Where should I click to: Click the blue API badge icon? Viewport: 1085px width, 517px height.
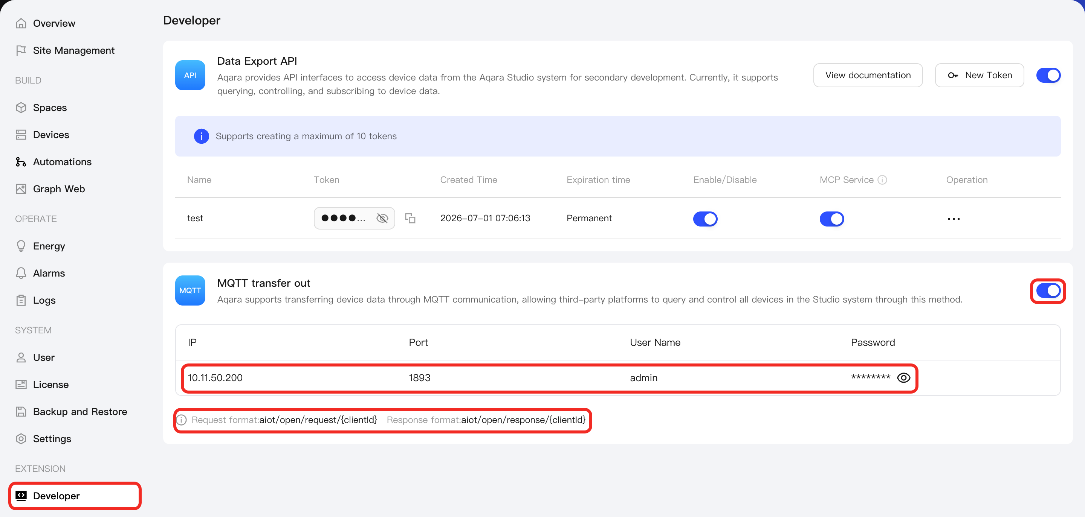pos(190,75)
